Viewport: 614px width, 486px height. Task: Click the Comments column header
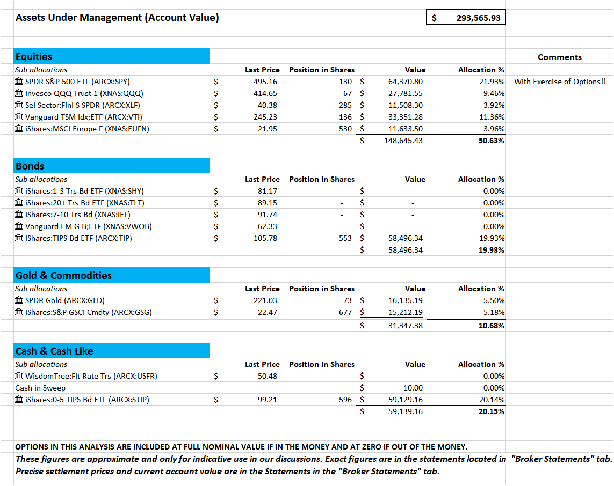560,57
